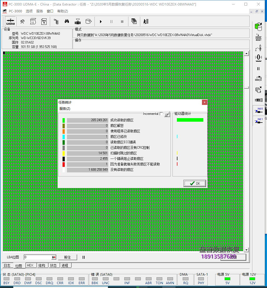The width and height of the screenshot is (267, 288).
Task: Open the 选项 menu
Action: click(x=29, y=11)
